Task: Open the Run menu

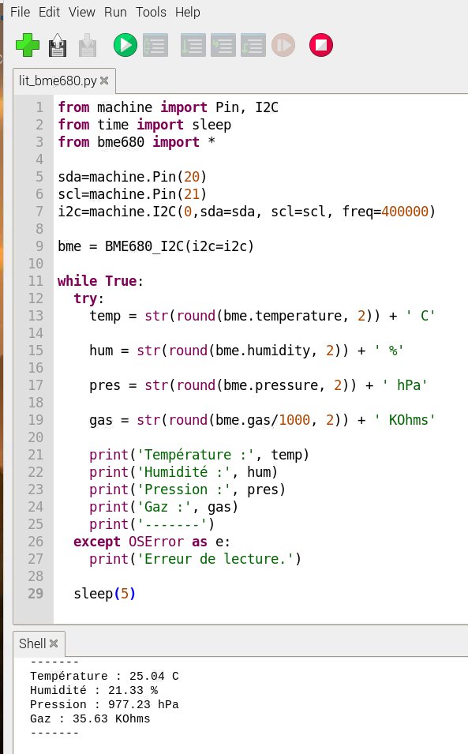Action: [x=115, y=12]
